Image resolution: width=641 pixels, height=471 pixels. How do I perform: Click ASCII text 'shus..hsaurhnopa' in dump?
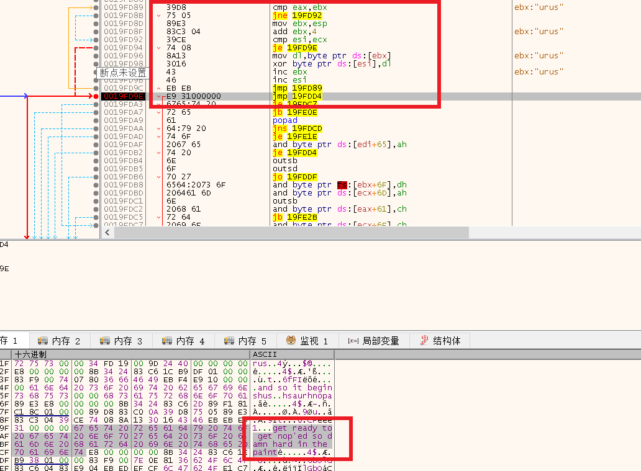(x=293, y=396)
